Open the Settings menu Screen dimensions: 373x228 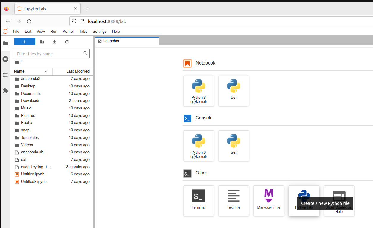point(100,31)
